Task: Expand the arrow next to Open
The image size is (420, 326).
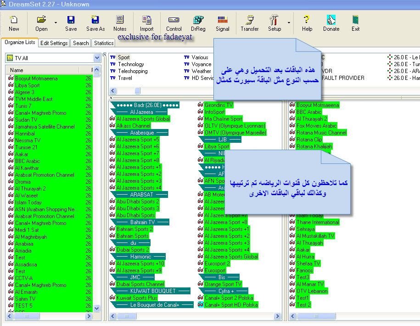Action: click(56, 23)
